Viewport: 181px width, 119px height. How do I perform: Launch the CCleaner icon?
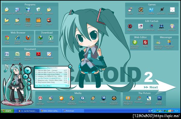tap(49, 20)
